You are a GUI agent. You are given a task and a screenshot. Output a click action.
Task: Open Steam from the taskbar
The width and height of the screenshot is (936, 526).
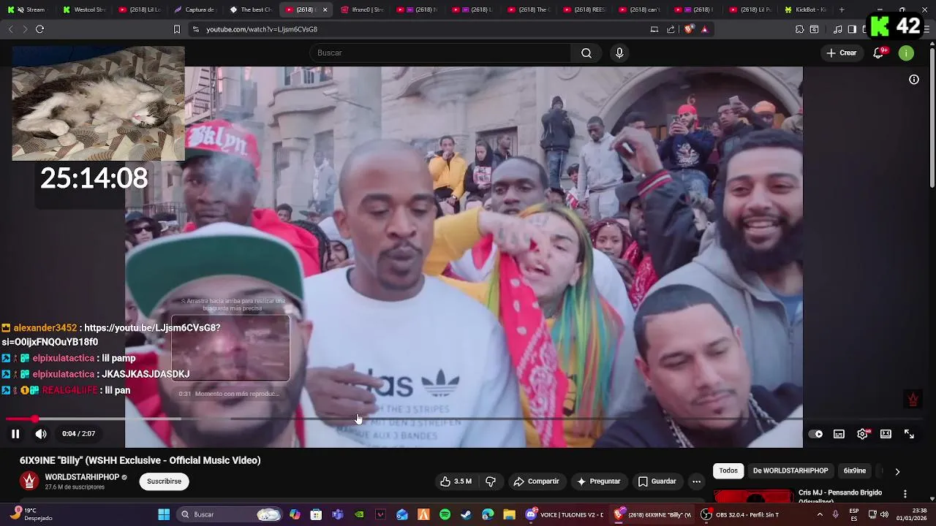(466, 514)
